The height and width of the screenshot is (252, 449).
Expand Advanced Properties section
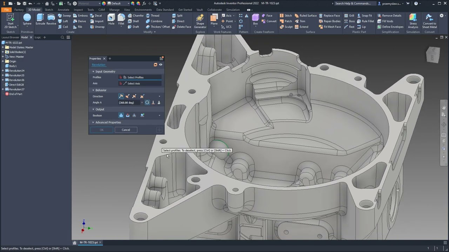(x=93, y=122)
